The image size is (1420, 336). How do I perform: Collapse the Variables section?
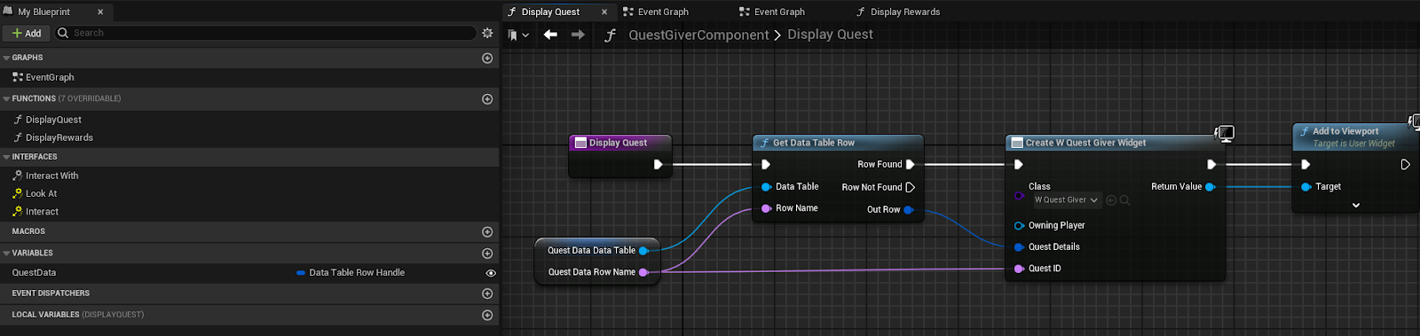[x=6, y=254]
